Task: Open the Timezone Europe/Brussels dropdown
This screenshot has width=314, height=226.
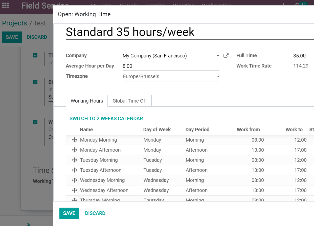Action: tap(171, 77)
